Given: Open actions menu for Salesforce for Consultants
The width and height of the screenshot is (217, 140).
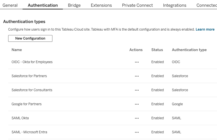Looking at the screenshot, I should (137, 90).
